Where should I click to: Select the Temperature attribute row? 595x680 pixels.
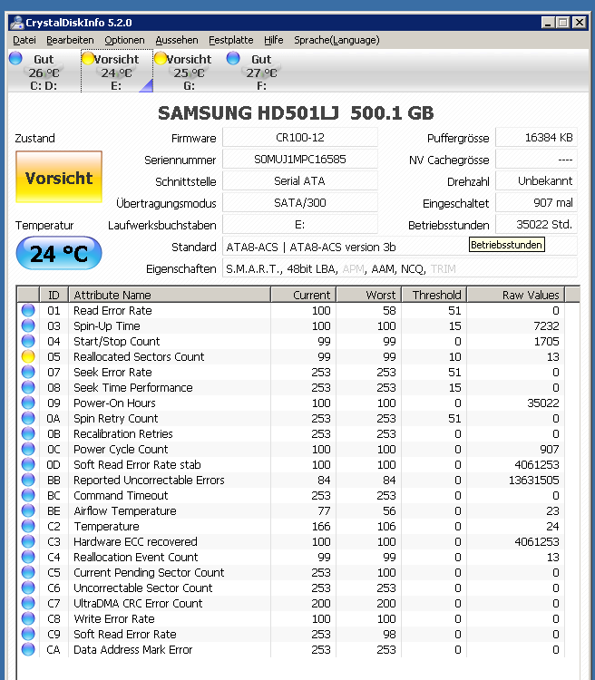pyautogui.click(x=291, y=526)
